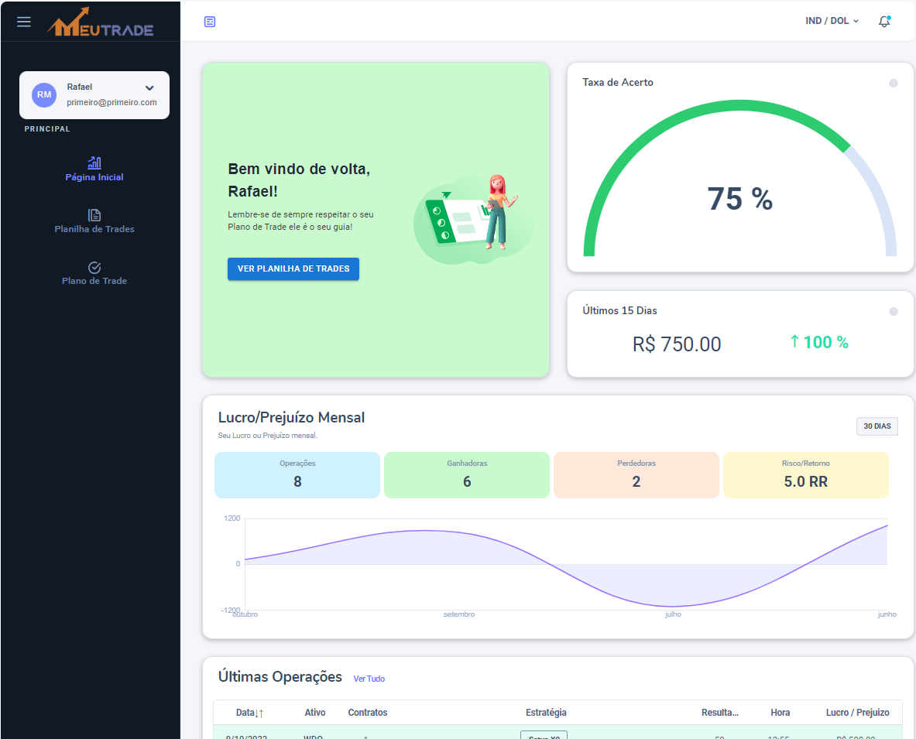The image size is (916, 739).
Task: Click the Plano de Trade checkmark icon
Action: tap(94, 268)
